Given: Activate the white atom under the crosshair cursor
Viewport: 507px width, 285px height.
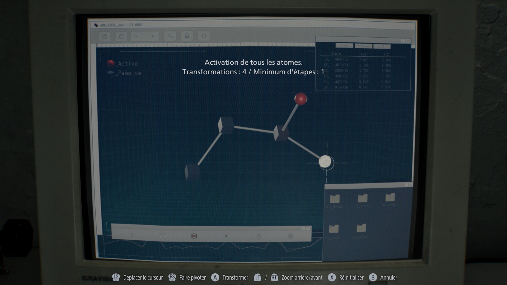Looking at the screenshot, I should [x=326, y=162].
